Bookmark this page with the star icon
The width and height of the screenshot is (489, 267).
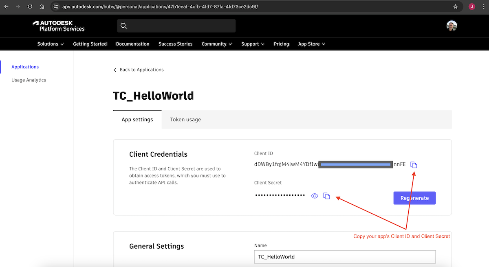[x=455, y=7]
